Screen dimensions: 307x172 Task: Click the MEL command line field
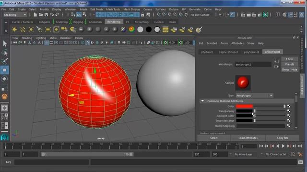pyautogui.click(x=52, y=162)
